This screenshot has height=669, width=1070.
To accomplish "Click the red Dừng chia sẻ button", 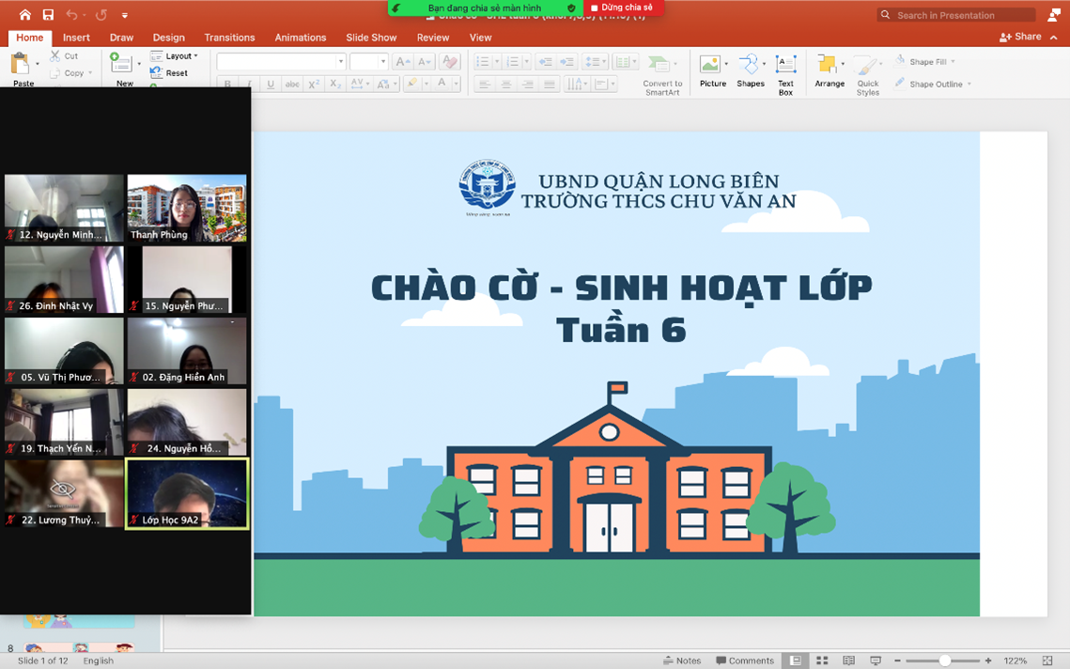I will tap(623, 8).
